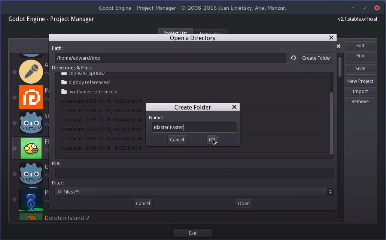
Task: Click the digboy references folder icon
Action: [x=64, y=82]
